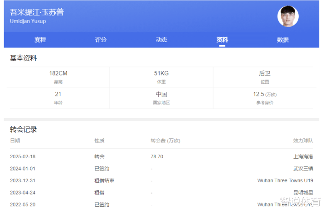Open the team 武汉三镇

[x=303, y=169]
